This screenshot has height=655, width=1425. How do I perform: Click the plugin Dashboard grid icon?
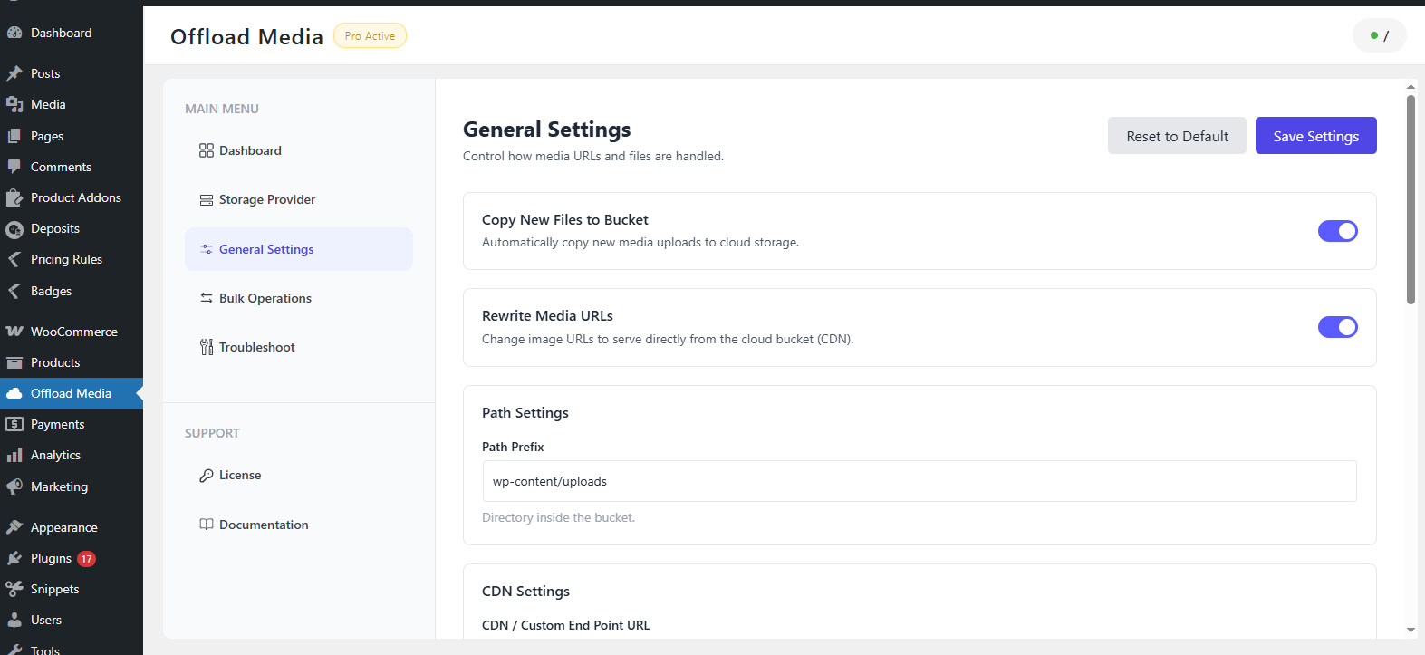(207, 150)
